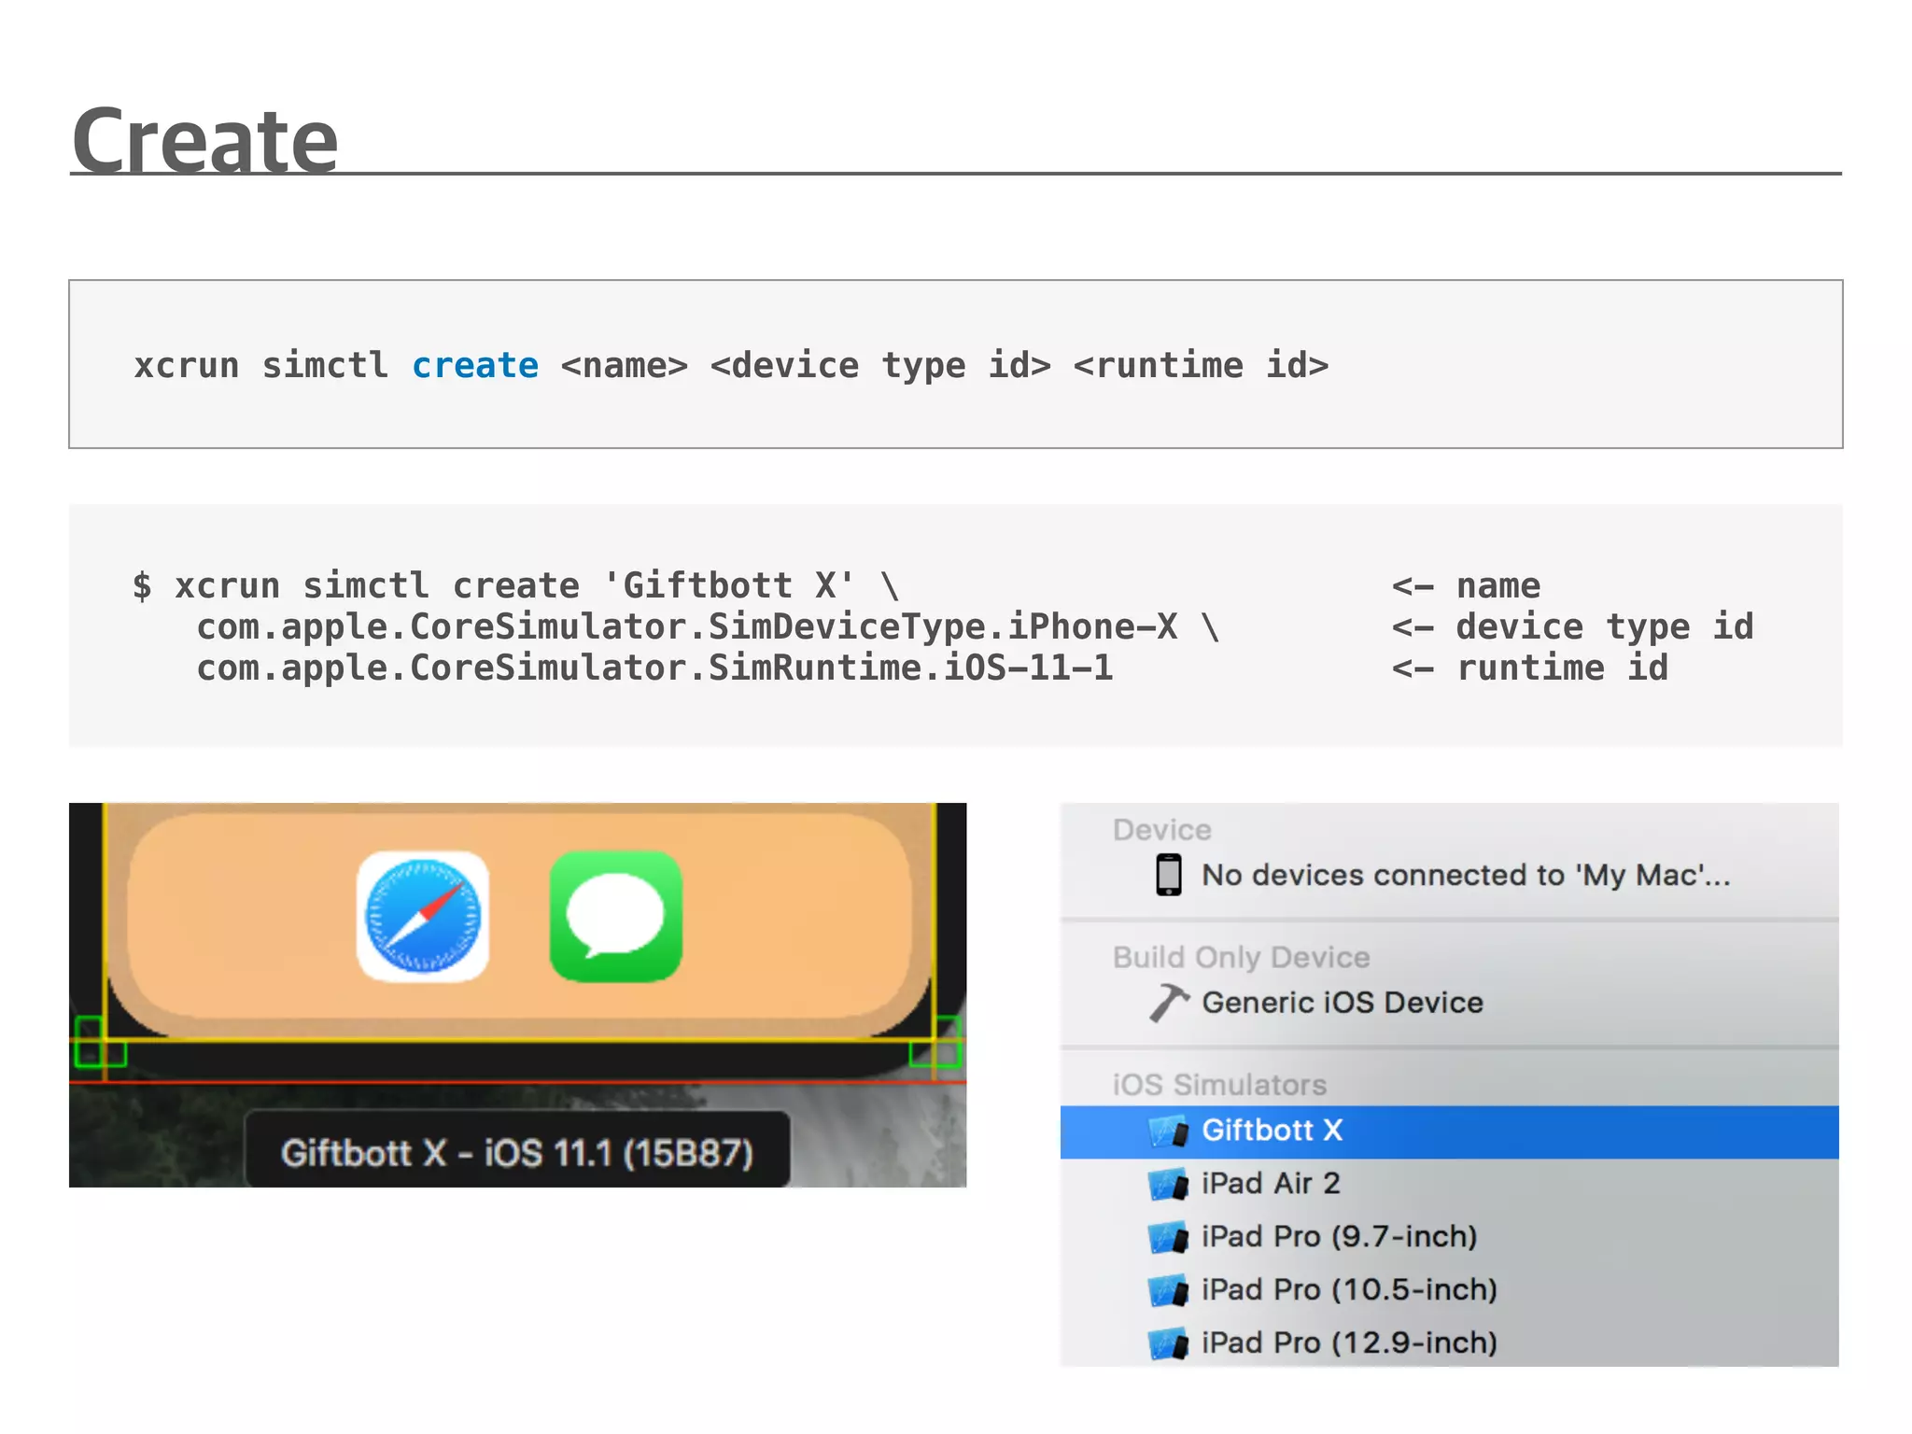Screen dimensions: 1912x1434
Task: Click the iPad Pro (9.7-inch) simulator icon
Action: 1168,1237
